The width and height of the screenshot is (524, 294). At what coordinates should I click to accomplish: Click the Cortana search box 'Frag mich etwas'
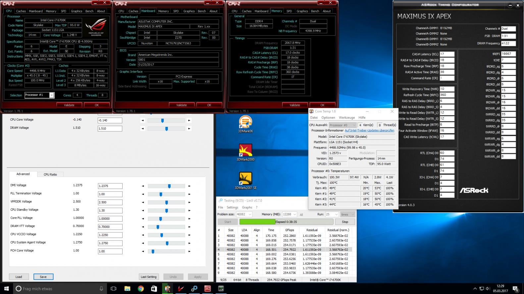pos(60,288)
